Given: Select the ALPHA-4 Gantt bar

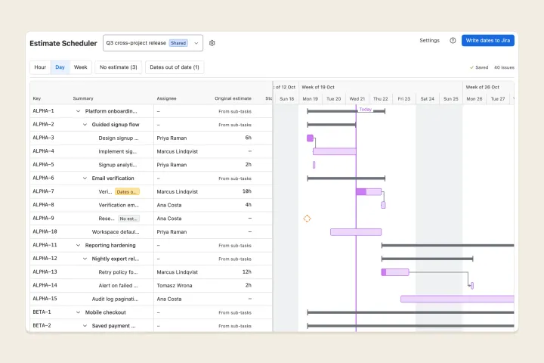Looking at the screenshot, I should [335, 151].
